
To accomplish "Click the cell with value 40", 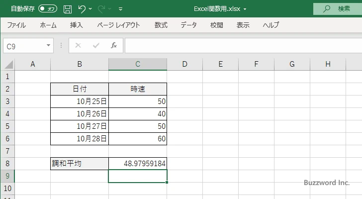I will click(138, 114).
